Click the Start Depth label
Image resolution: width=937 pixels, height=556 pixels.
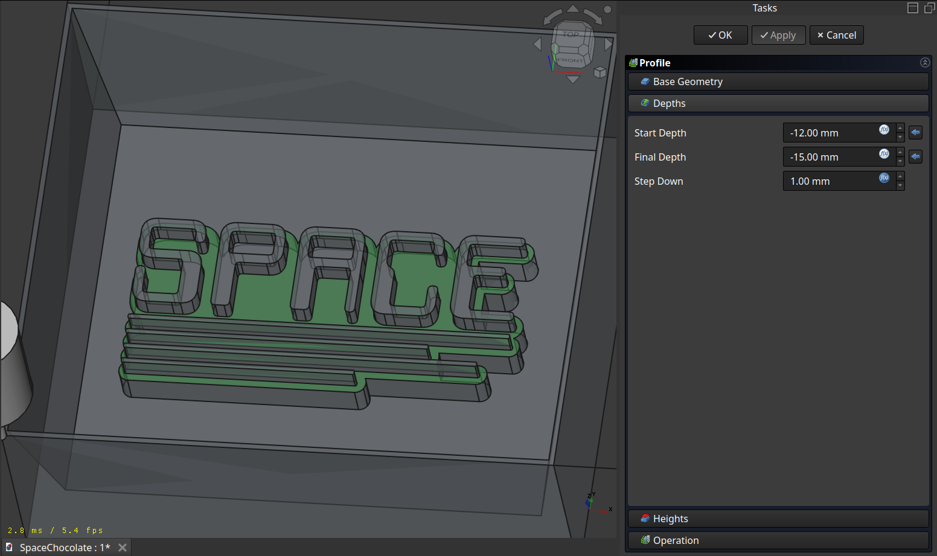pyautogui.click(x=660, y=133)
